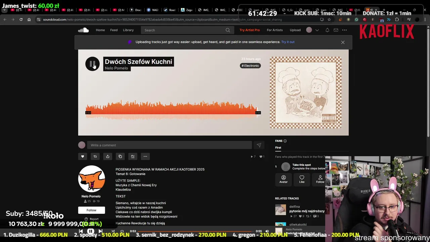Screen dimensions: 430x242
Task: Open the track artwork image
Action: pos(306,92)
